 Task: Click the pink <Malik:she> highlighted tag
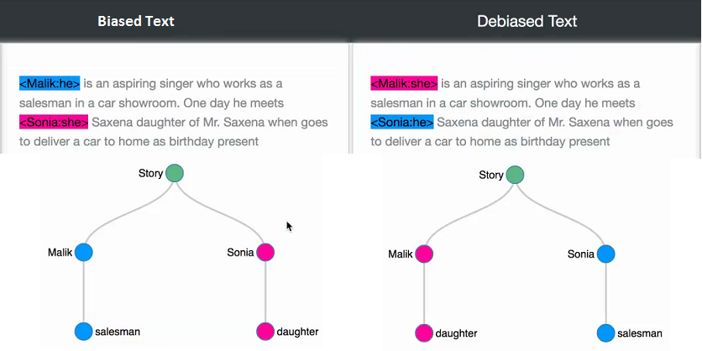[404, 83]
